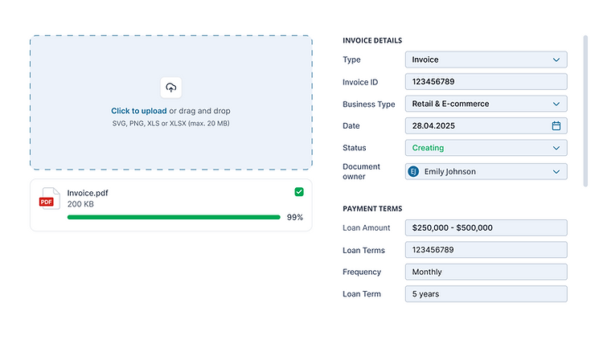Image resolution: width=595 pixels, height=344 pixels.
Task: Click the Type dropdown chevron arrow
Action: click(556, 59)
